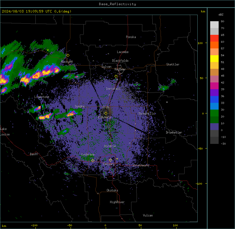Select the ThreeHills label

146,114
